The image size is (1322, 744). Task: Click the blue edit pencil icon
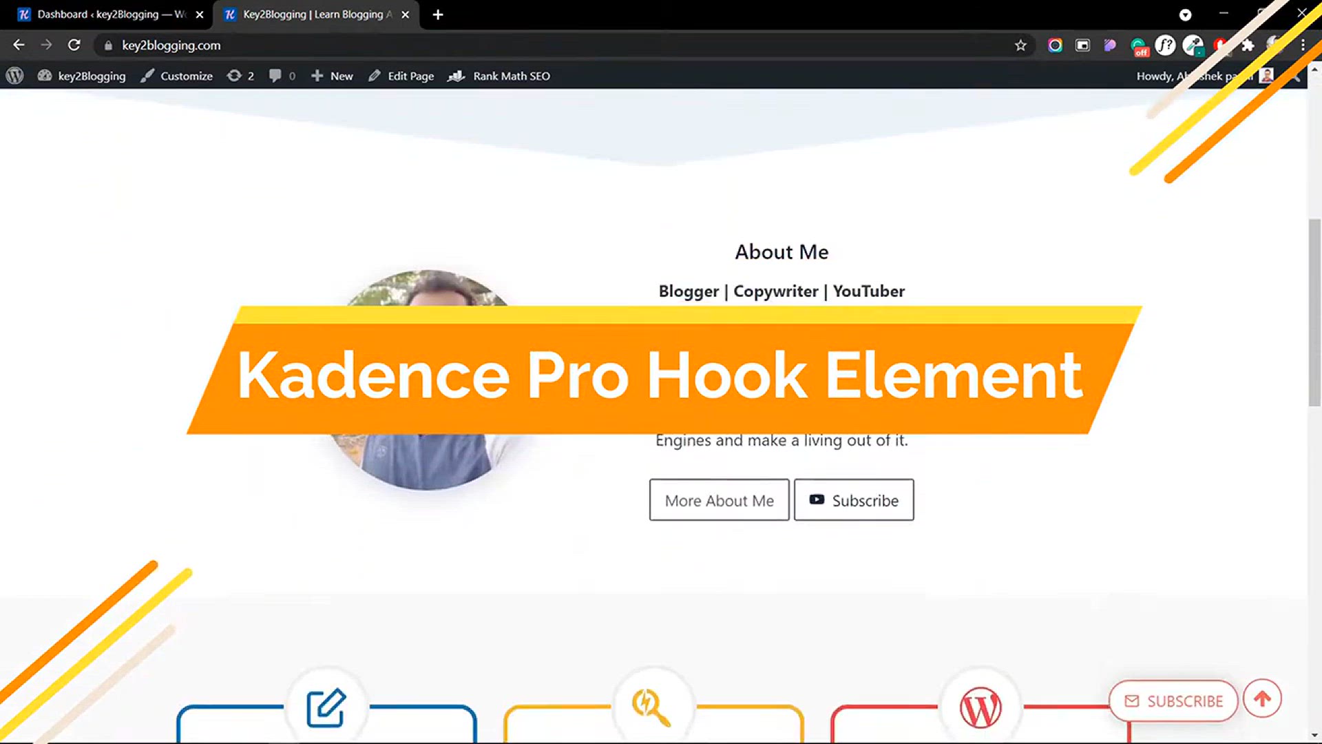point(326,707)
